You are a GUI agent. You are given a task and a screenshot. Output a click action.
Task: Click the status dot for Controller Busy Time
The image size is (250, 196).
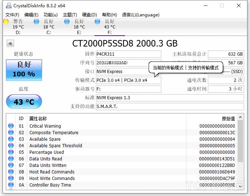click(x=11, y=185)
